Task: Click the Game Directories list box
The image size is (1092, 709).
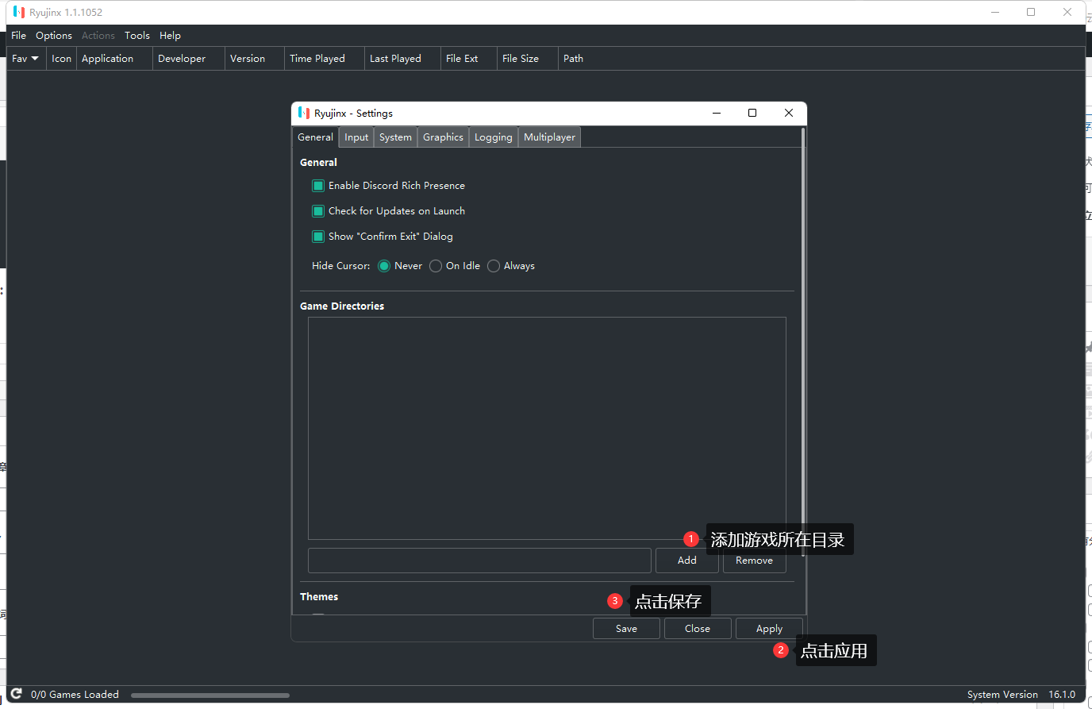Action: pyautogui.click(x=547, y=429)
